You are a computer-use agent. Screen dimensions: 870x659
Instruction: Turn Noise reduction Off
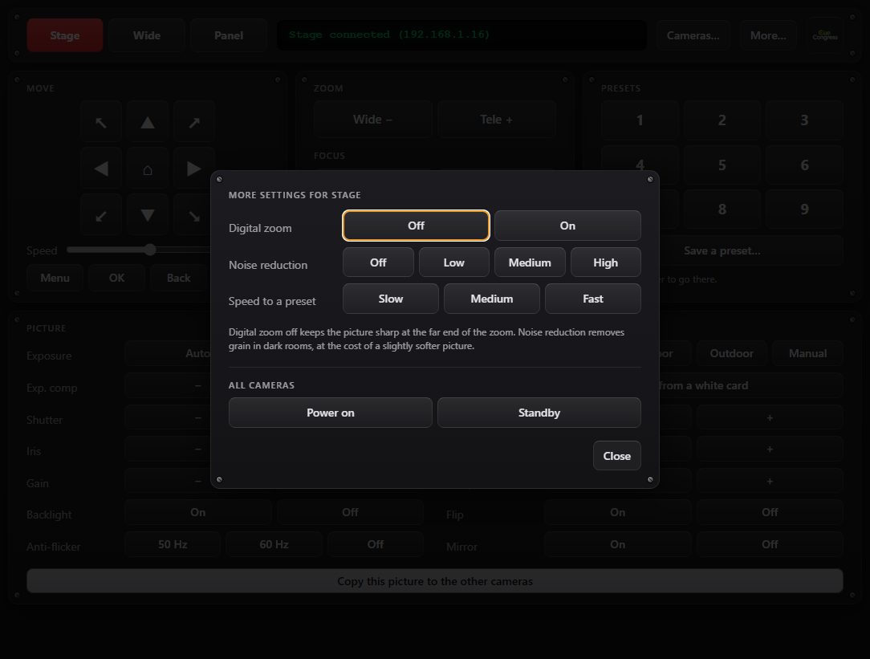[x=378, y=262]
